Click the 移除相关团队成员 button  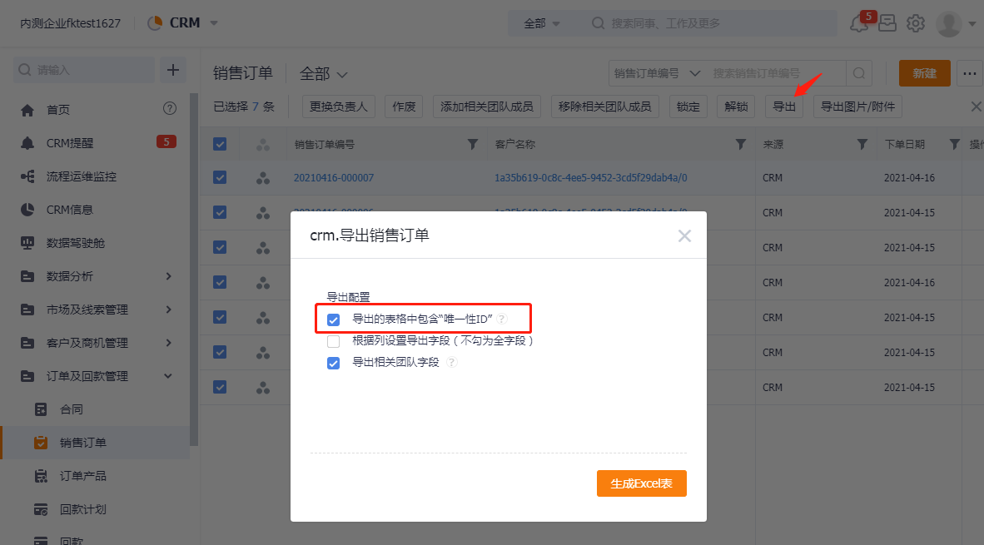605,107
